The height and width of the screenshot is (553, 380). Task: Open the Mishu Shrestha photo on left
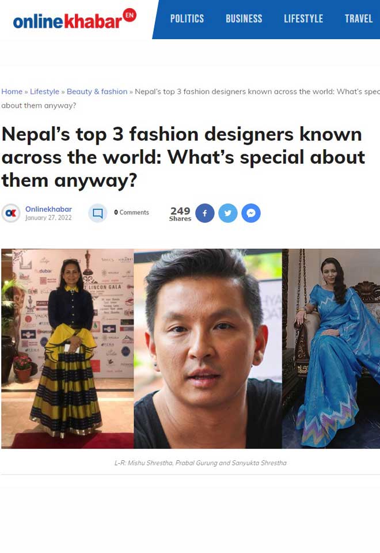tap(67, 349)
